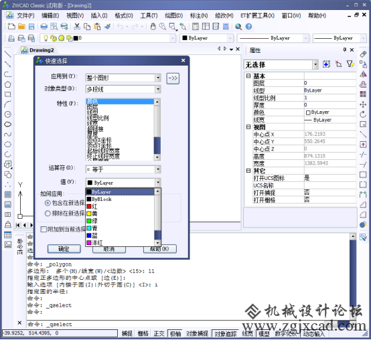This screenshot has height=340, width=371.
Task: Click the Mirror tool in modify toolbar
Action: [x=363, y=74]
